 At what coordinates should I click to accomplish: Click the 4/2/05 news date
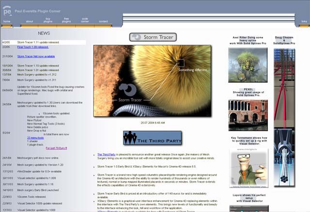coord(6,42)
